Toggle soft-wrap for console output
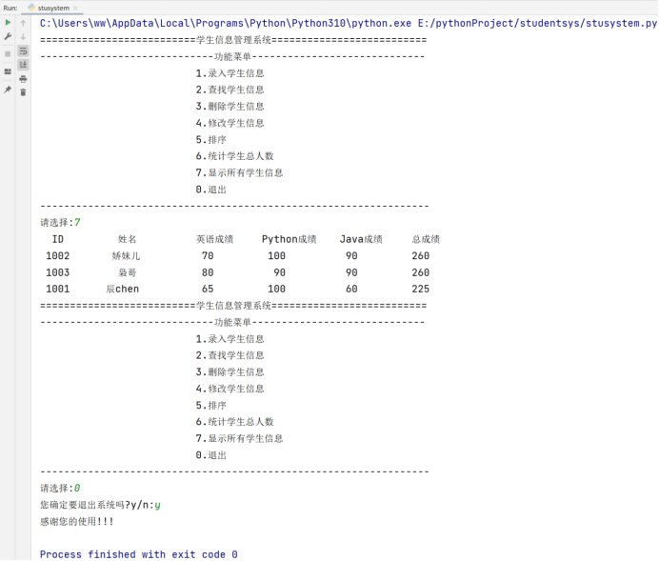This screenshot has height=561, width=659. 23,51
